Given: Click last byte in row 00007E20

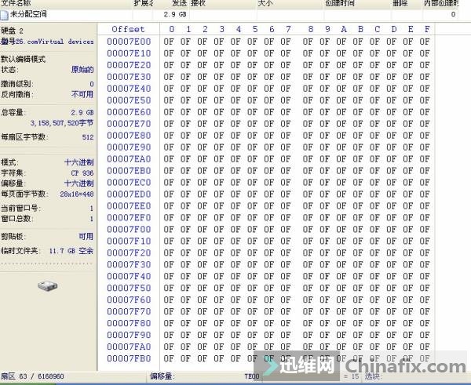Looking at the screenshot, I should [425, 65].
